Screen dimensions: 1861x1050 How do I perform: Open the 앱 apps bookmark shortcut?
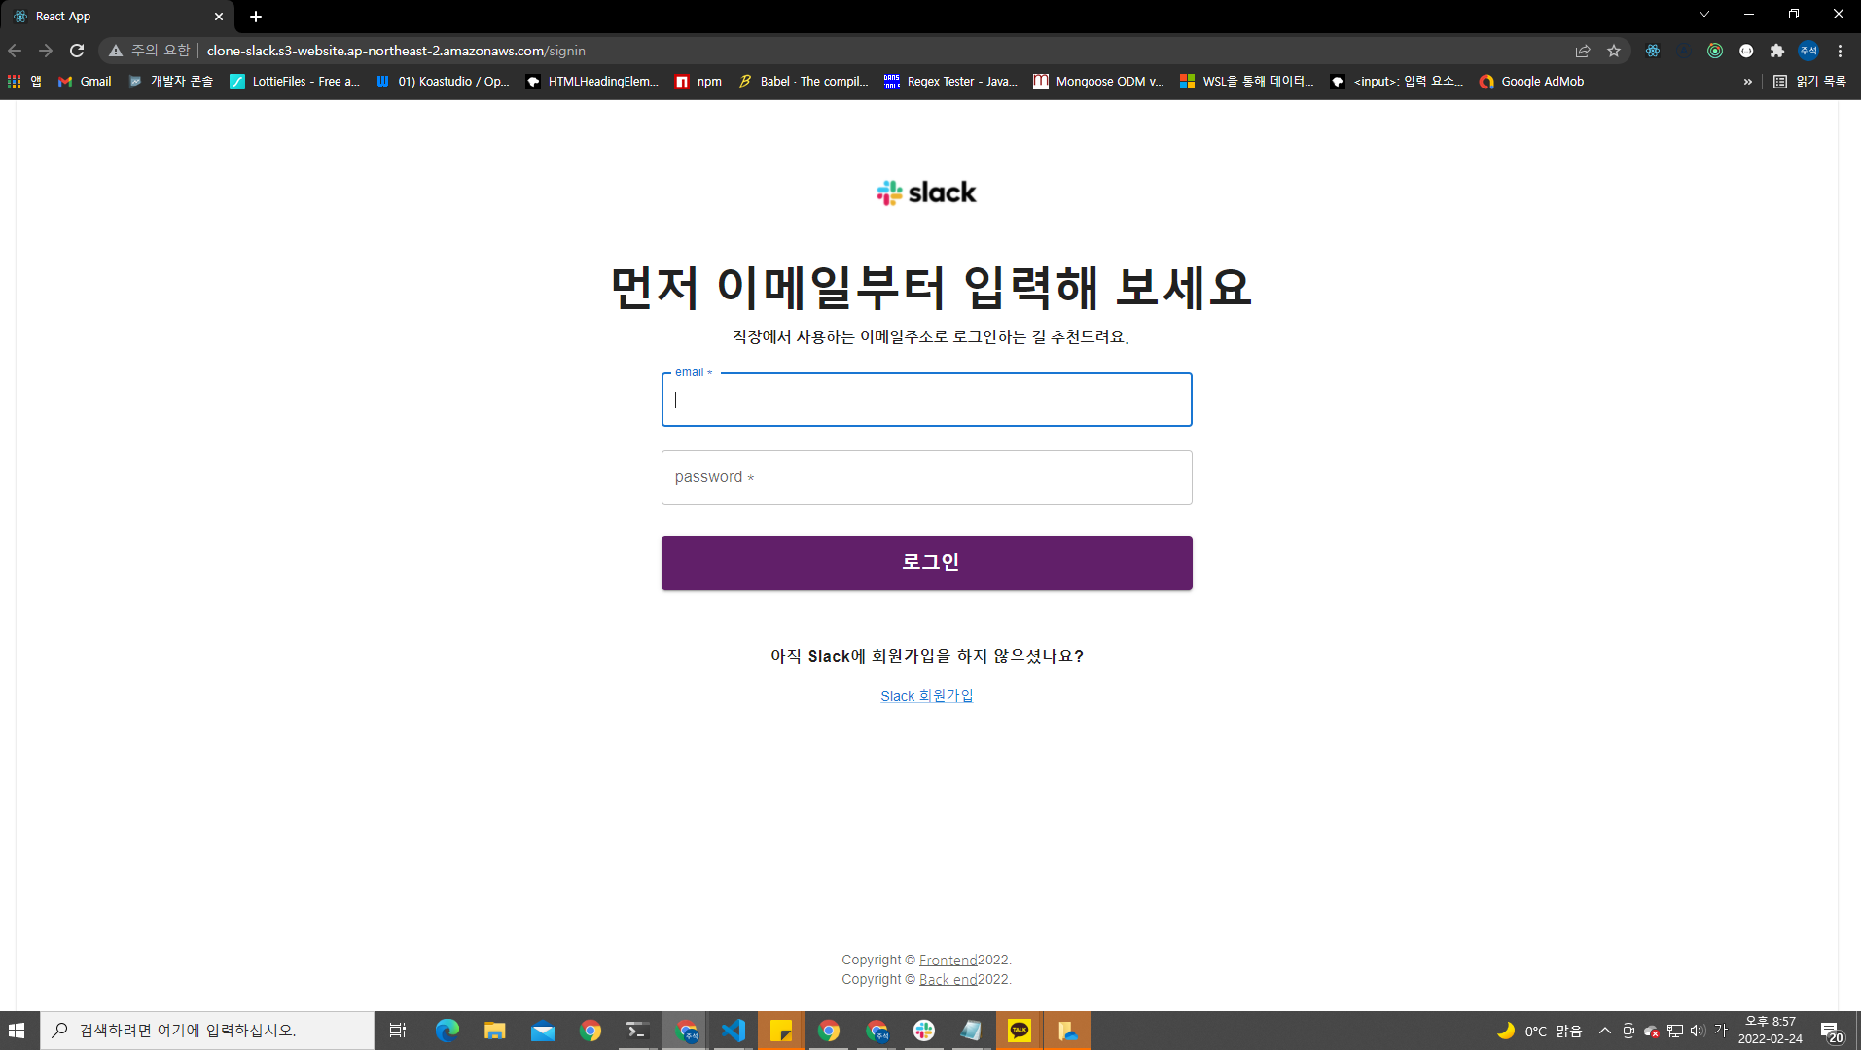[x=25, y=82]
